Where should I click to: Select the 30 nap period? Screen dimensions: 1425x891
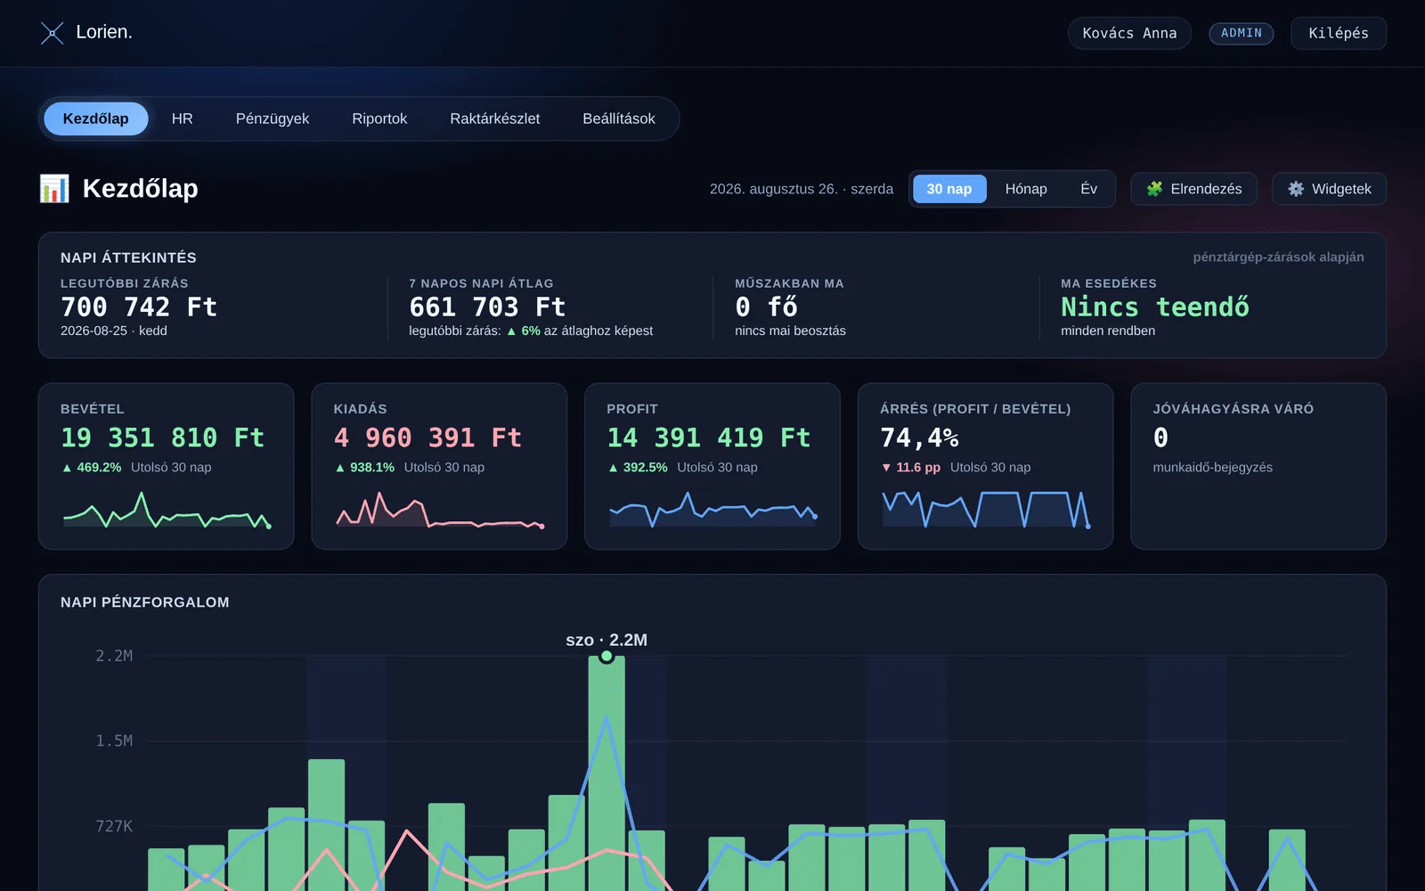point(949,189)
